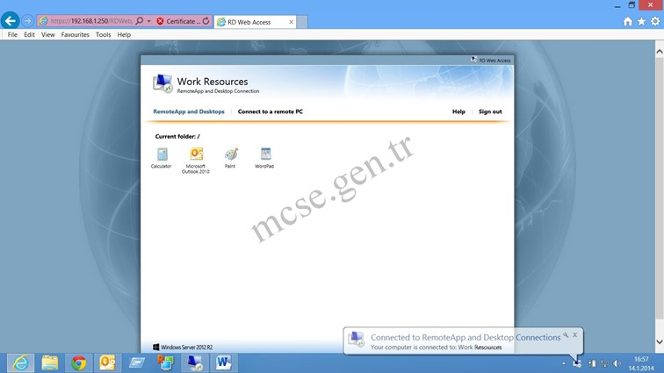Open a new blank tab
664x373 pixels.
tap(302, 22)
